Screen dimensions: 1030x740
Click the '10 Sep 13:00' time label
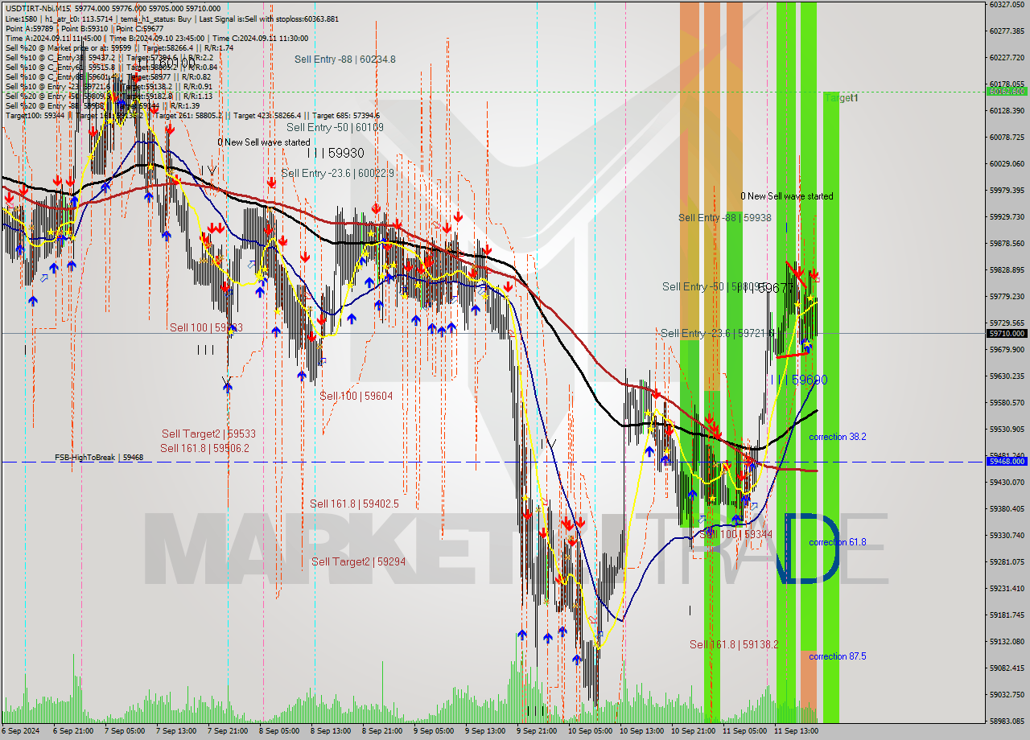pos(641,730)
